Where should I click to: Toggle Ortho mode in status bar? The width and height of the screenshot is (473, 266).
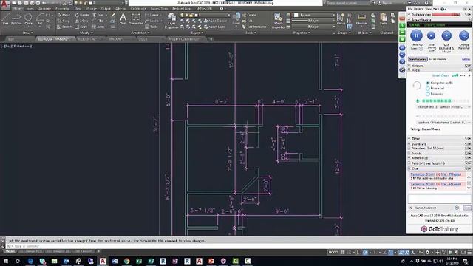tap(358, 253)
